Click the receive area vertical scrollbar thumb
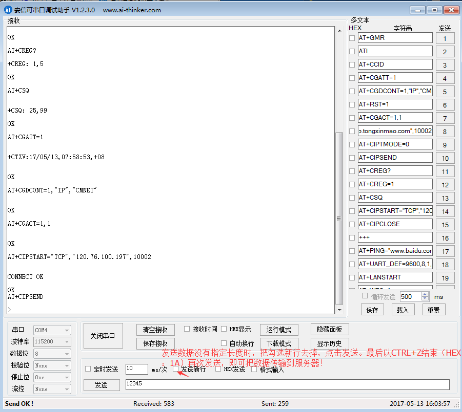 pos(339,219)
